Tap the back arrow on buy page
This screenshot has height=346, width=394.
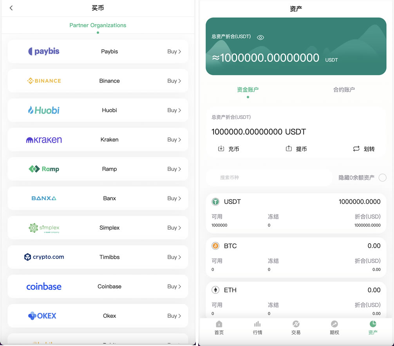tap(11, 8)
